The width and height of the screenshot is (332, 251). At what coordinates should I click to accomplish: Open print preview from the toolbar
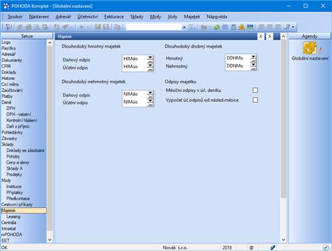37,27
